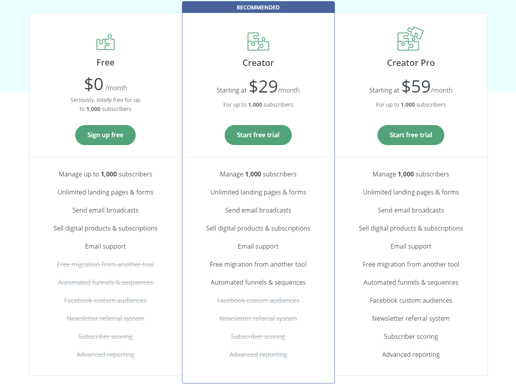Click Newsletter referral system in Creator Pro
The width and height of the screenshot is (516, 387).
pyautogui.click(x=411, y=318)
